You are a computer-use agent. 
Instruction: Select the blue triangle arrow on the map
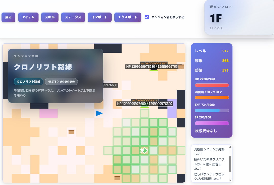pos(99,113)
